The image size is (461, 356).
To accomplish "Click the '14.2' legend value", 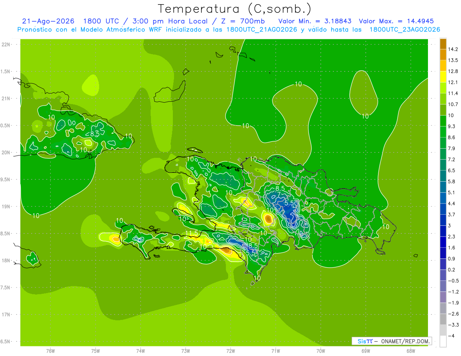I will (453, 49).
